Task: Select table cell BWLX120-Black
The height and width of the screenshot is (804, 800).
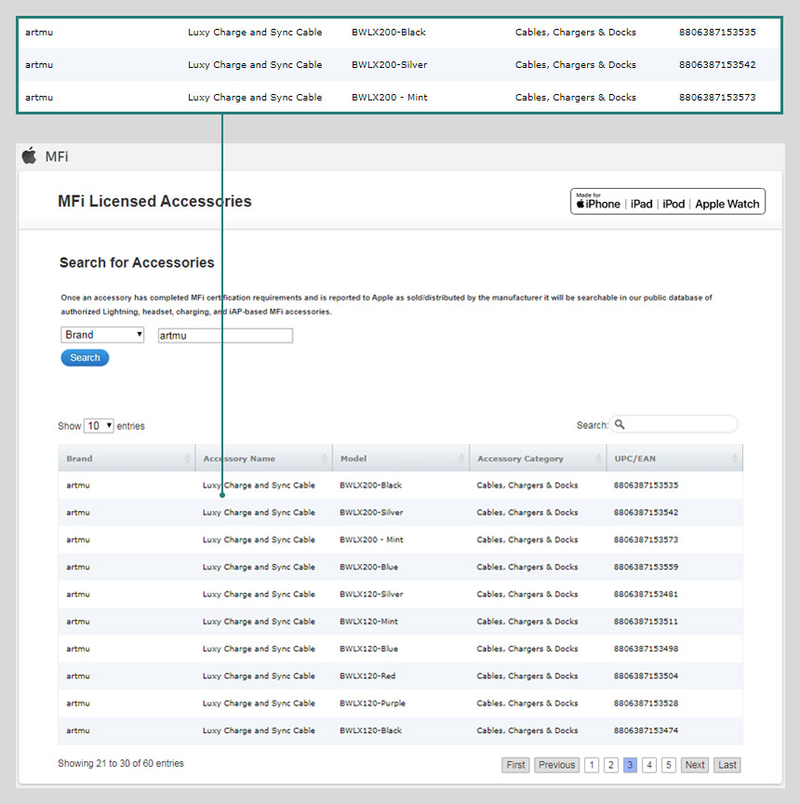Action: (370, 730)
